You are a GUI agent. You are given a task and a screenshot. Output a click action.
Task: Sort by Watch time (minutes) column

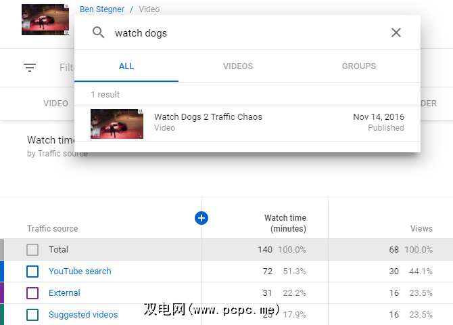tap(285, 223)
